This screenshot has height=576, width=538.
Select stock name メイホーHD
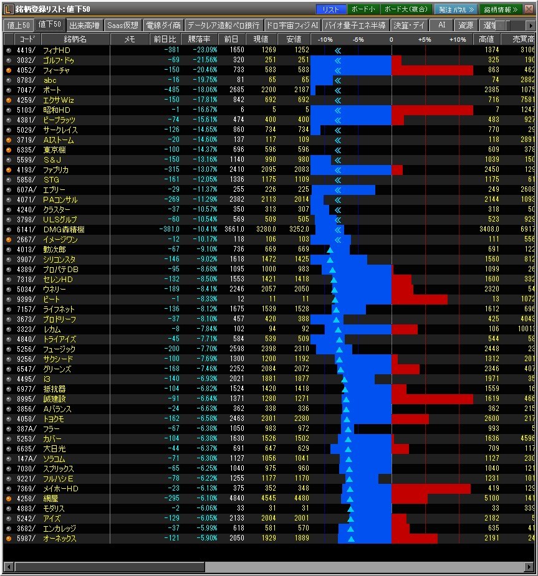[61, 489]
